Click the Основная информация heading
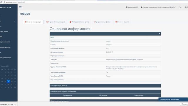 (70, 29)
